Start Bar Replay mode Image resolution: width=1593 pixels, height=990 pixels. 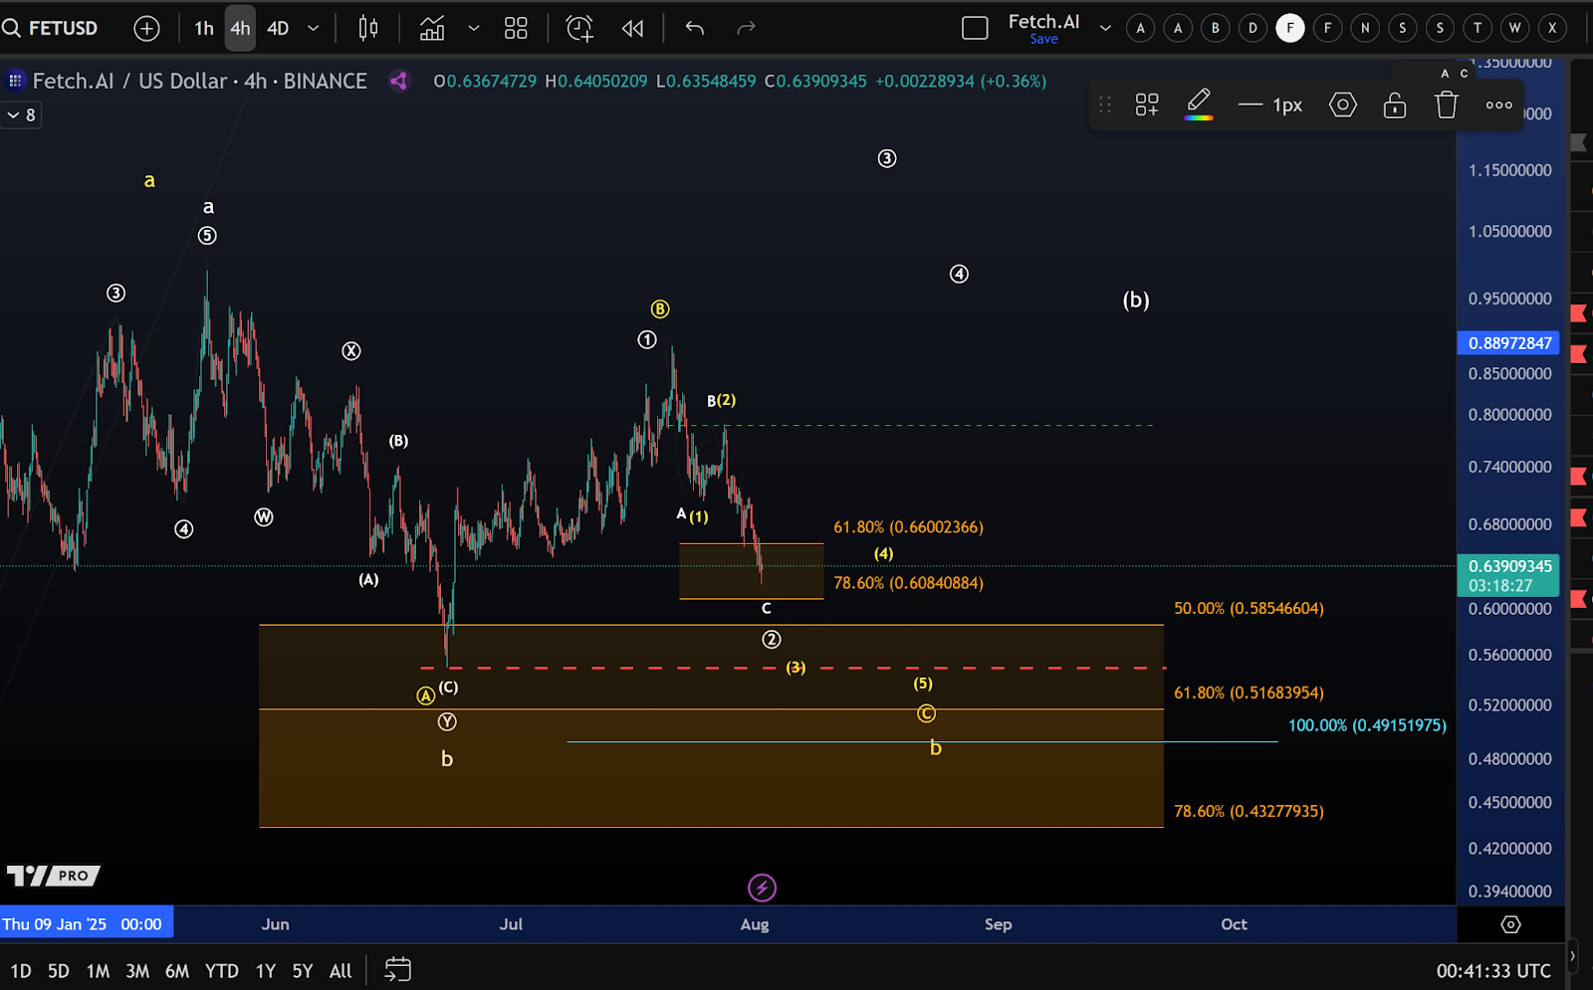coord(632,28)
